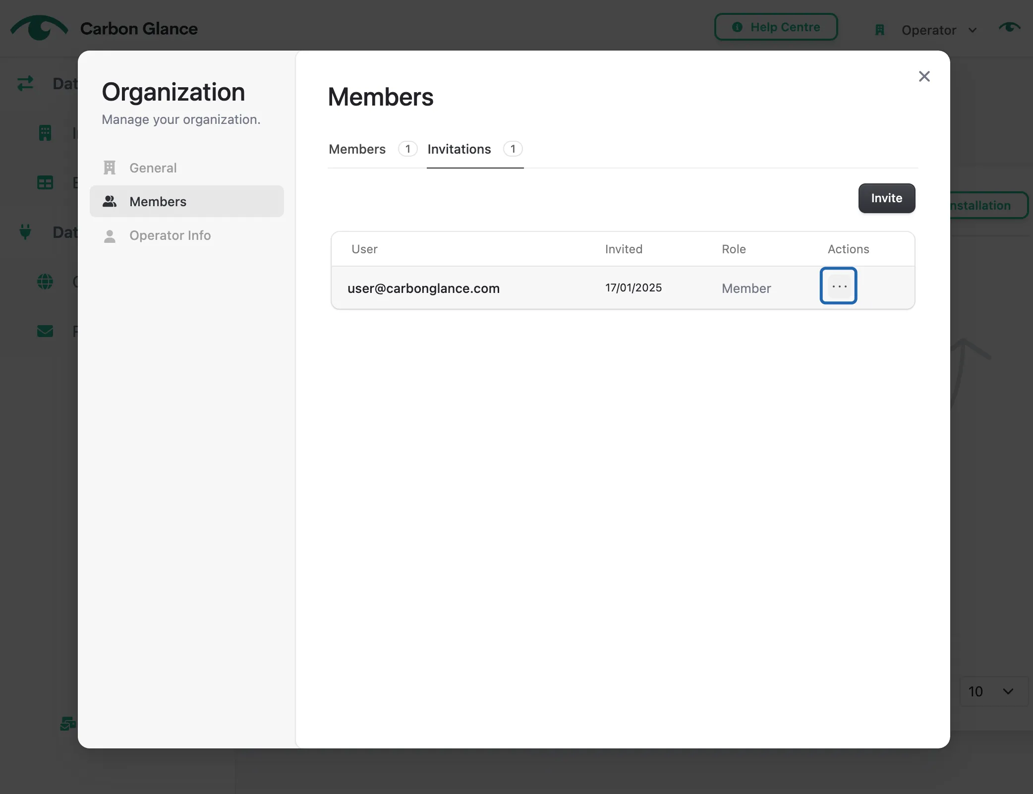Screen dimensions: 1033x794
Task: Click the Members tab count badge
Action: 407,149
